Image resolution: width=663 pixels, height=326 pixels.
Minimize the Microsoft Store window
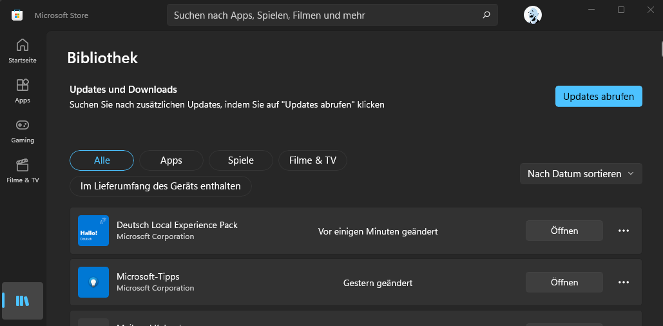point(591,10)
